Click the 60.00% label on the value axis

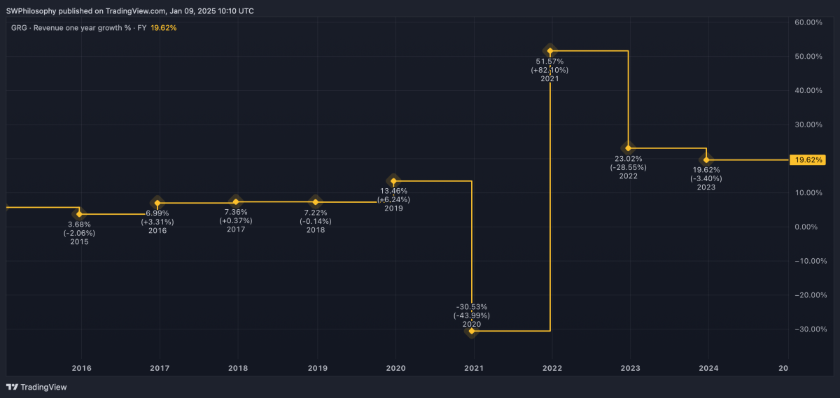pyautogui.click(x=808, y=22)
